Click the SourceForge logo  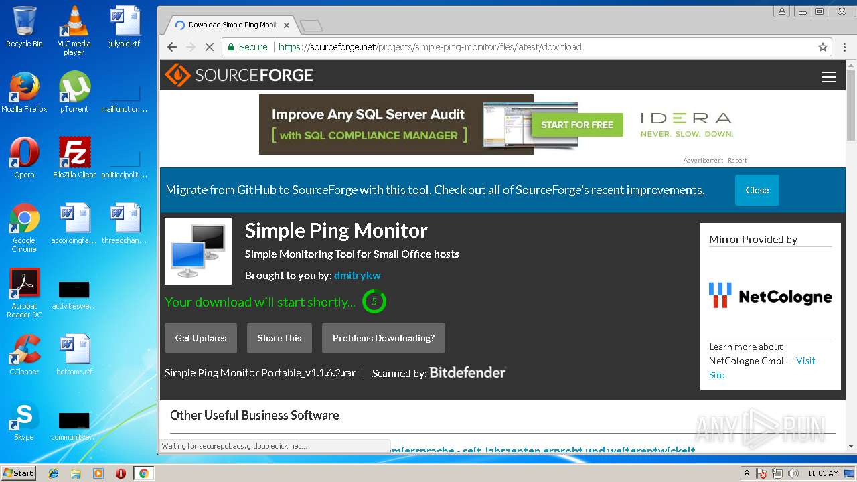coord(239,75)
